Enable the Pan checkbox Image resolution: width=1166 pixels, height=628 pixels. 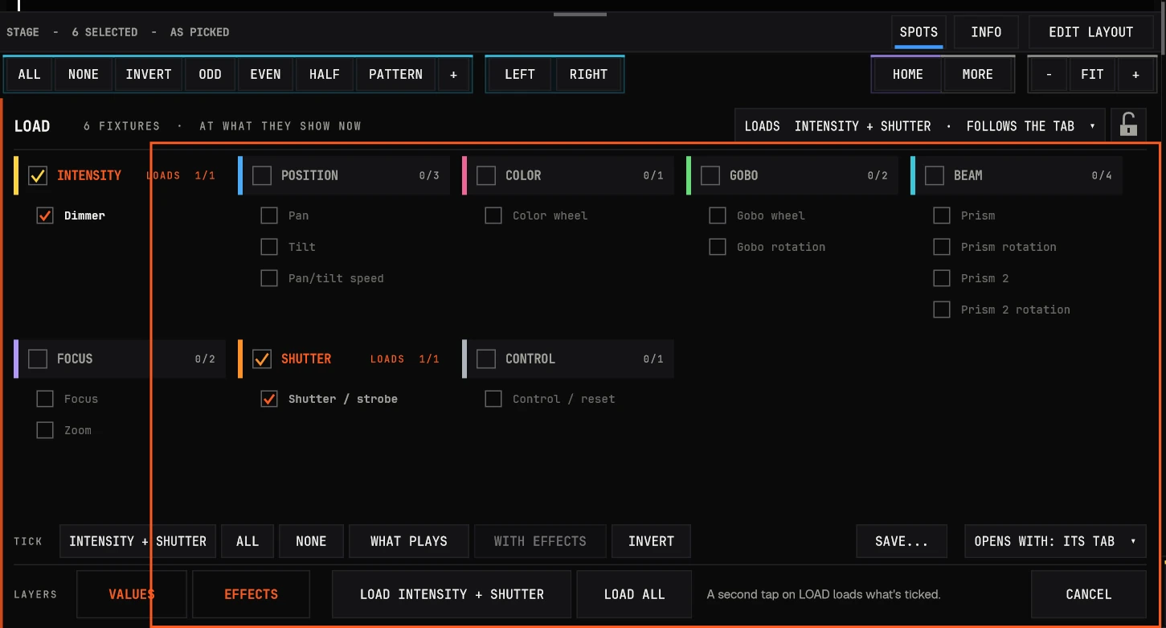point(269,215)
